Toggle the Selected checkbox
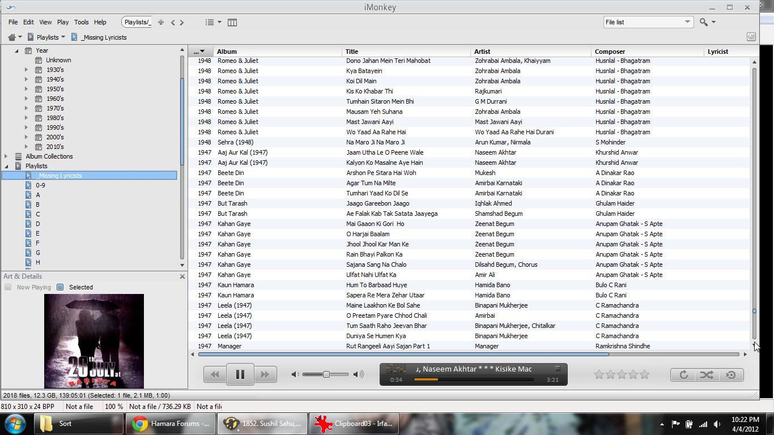774x435 pixels. (x=60, y=287)
